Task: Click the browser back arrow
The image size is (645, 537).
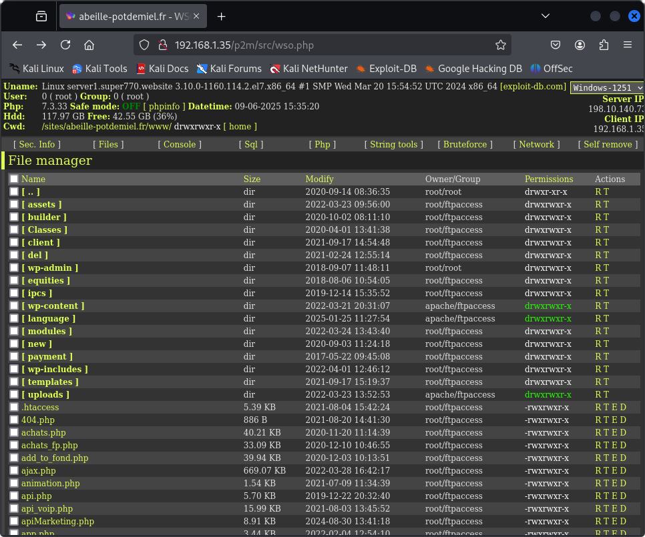Action: click(18, 45)
